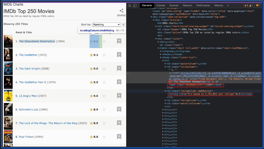
Task: Select the inspect element cursor tool
Action: coord(129,5)
